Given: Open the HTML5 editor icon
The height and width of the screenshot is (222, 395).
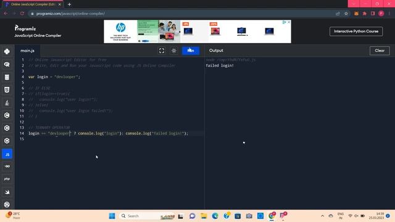Looking at the screenshot, I should [7, 90].
